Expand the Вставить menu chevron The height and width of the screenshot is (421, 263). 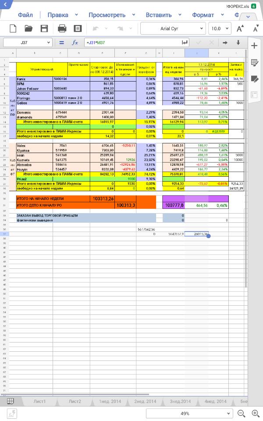tap(180, 15)
